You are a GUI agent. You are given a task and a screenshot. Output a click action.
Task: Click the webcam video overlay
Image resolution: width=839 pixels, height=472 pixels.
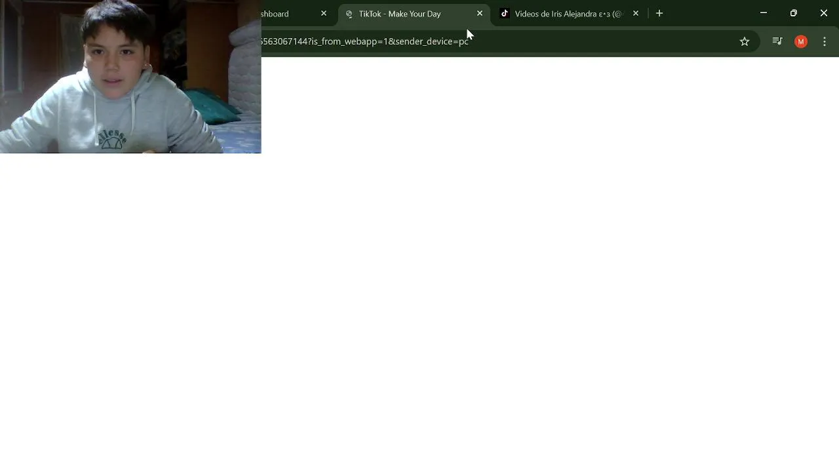(x=130, y=77)
